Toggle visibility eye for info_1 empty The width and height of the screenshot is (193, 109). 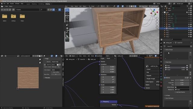coord(189,31)
